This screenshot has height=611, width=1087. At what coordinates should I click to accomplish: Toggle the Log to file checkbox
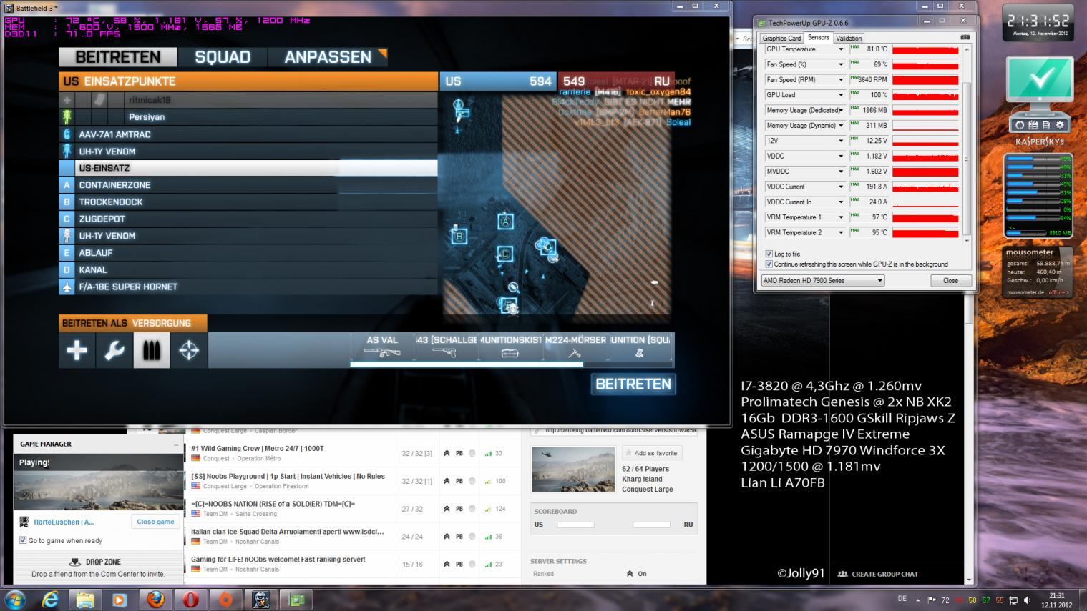pos(769,254)
